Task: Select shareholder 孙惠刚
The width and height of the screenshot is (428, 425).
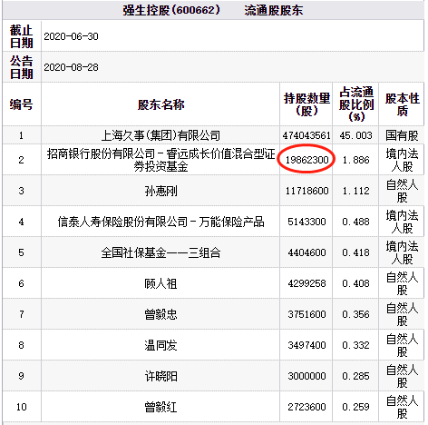Action: click(160, 191)
